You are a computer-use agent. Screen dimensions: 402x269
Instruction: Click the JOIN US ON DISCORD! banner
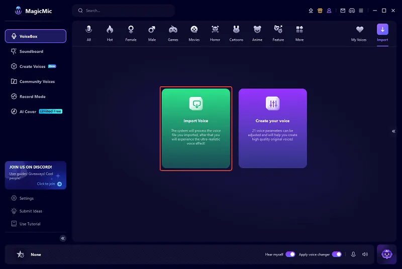(x=35, y=175)
